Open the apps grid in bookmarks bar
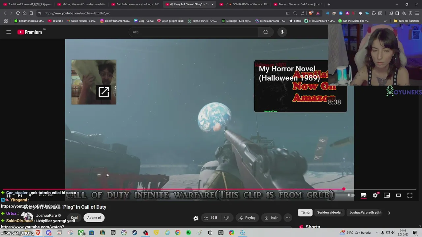This screenshot has height=237, width=422. 6,21
